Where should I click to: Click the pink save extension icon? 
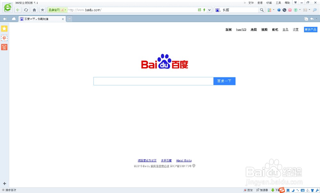(x=290, y=10)
